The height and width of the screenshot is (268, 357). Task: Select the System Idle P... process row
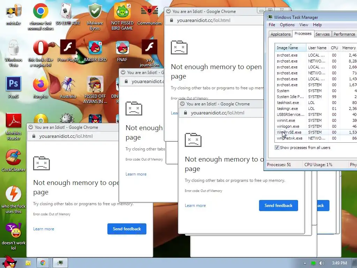click(x=316, y=97)
